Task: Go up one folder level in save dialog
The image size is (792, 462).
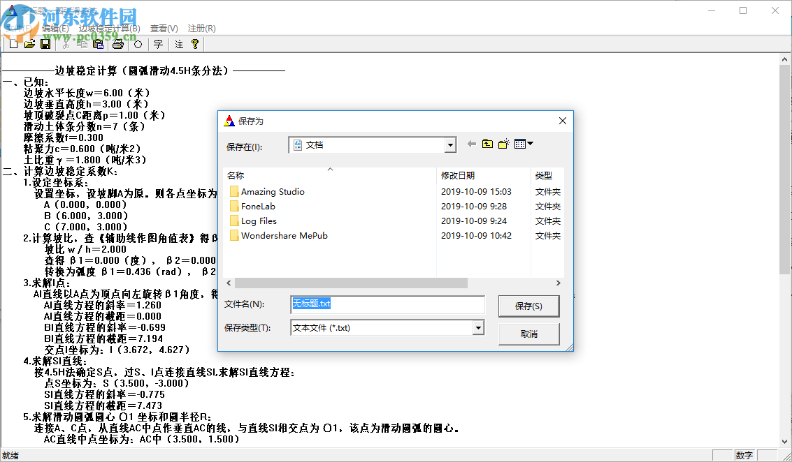Action: [x=487, y=144]
